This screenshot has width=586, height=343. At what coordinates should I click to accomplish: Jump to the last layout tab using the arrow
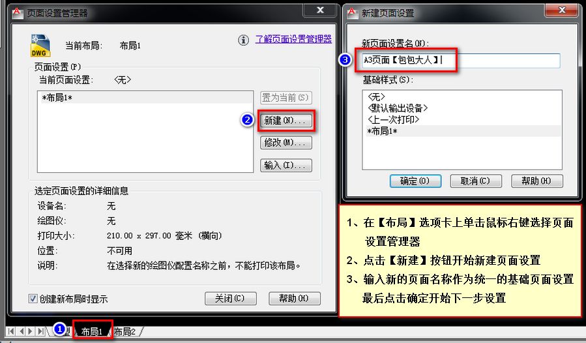40,331
